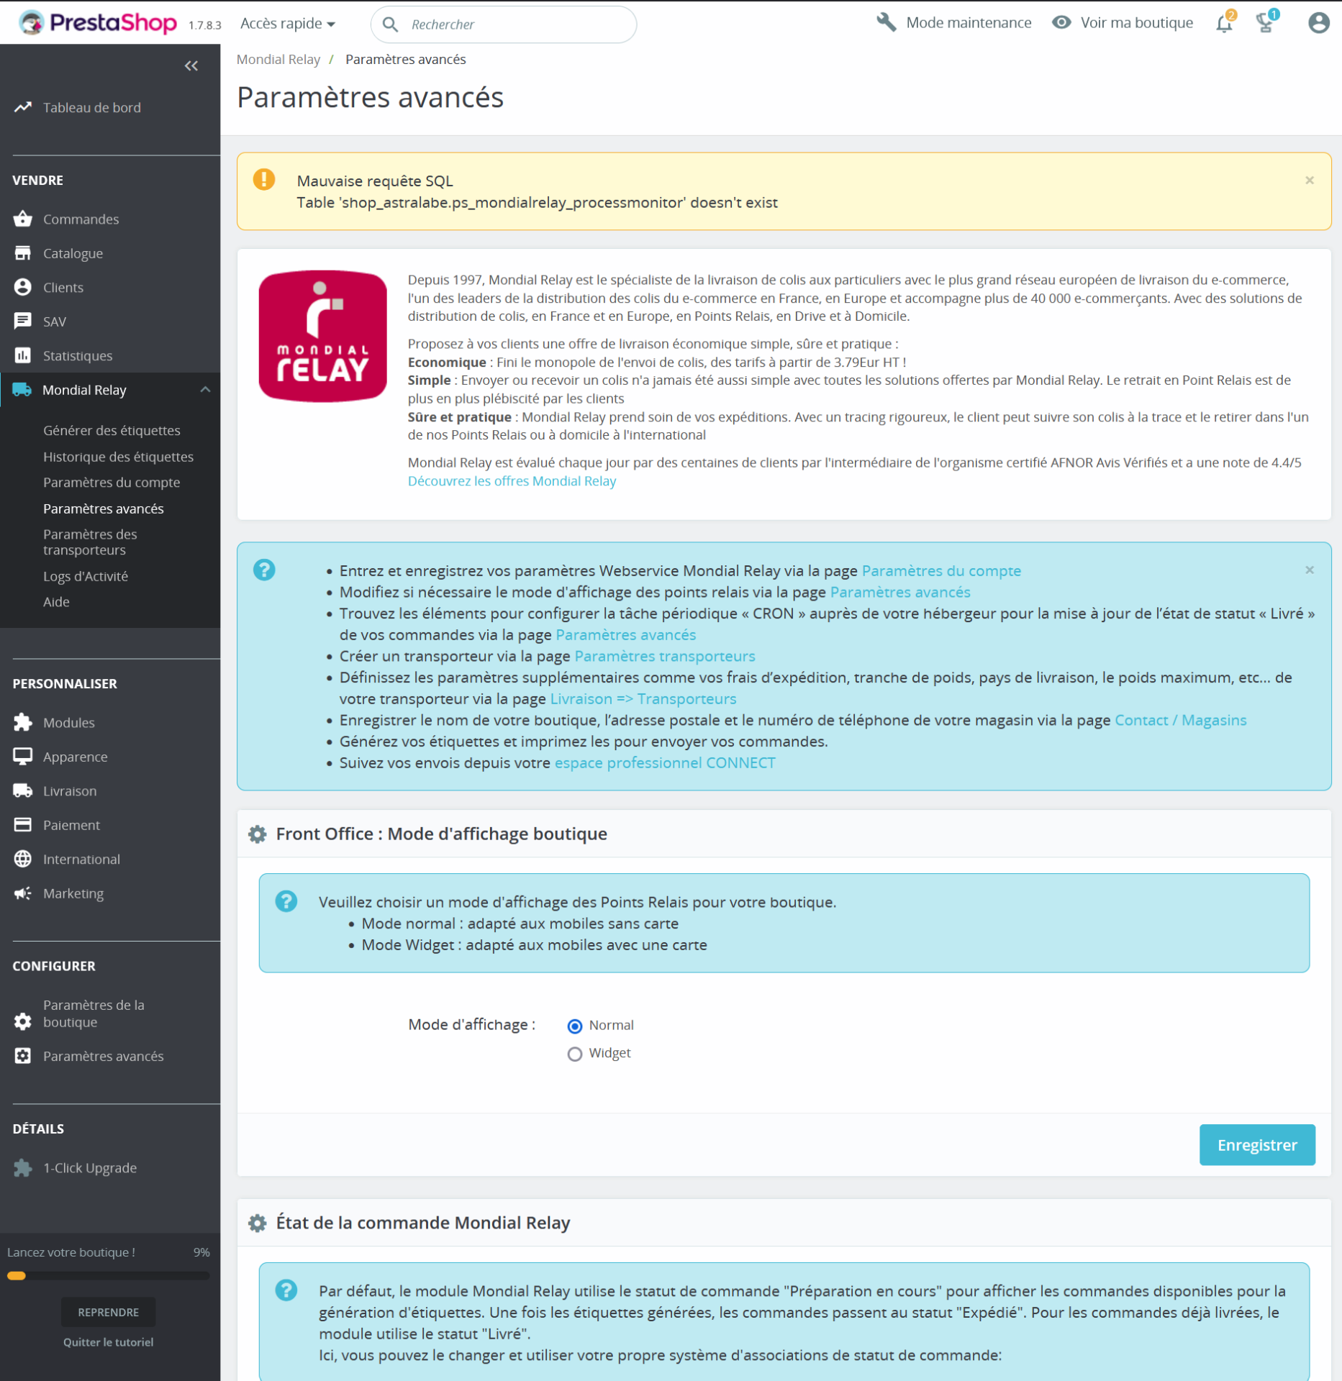This screenshot has height=1381, width=1342.
Task: Click the SAV chat icon
Action: click(x=23, y=321)
